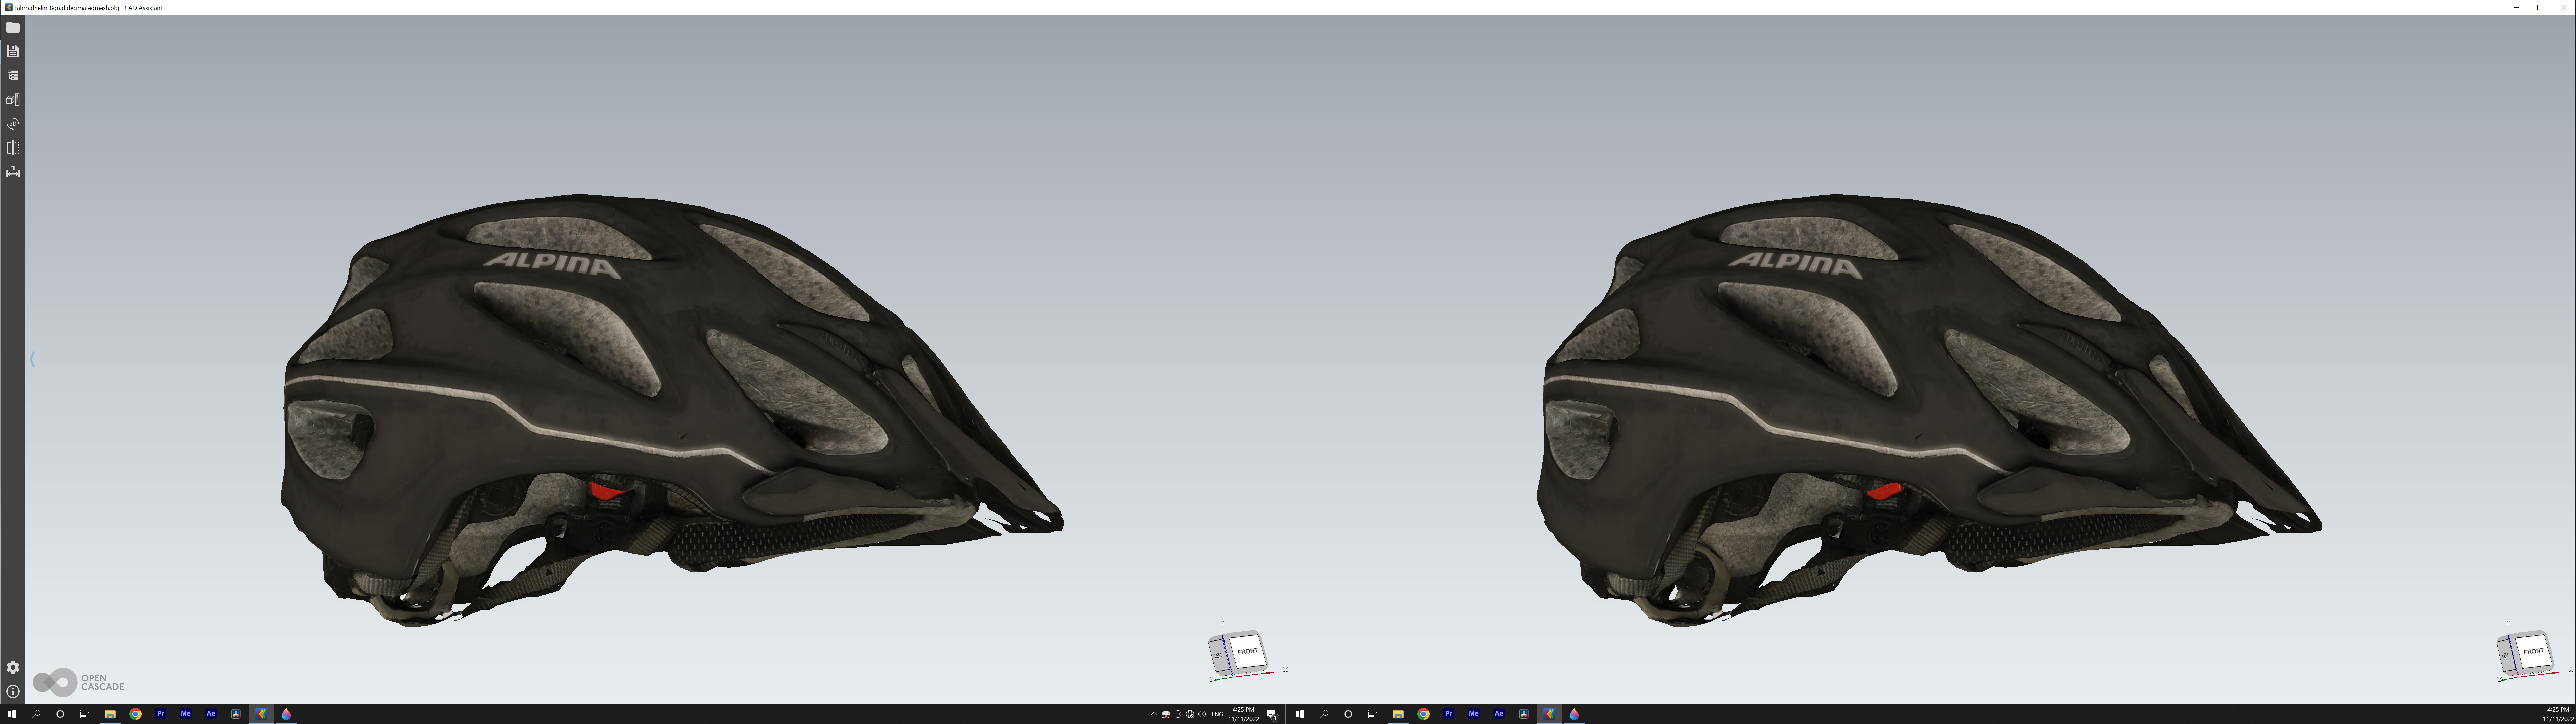The height and width of the screenshot is (724, 2576).
Task: Open the About info icon
Action: [x=13, y=691]
